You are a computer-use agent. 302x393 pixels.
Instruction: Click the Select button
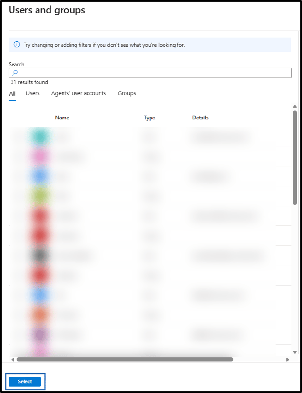(x=25, y=381)
